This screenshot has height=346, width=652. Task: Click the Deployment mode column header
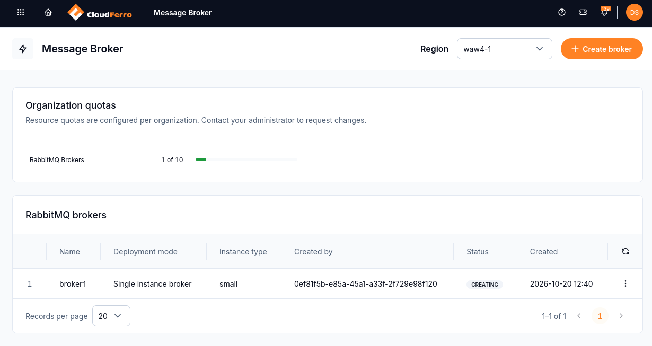coord(145,252)
